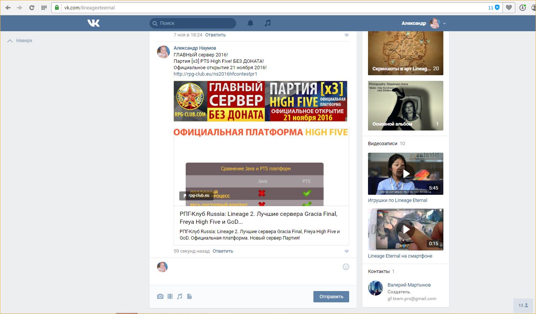The width and height of the screenshot is (536, 314).
Task: Focus the Поиск search field
Action: click(193, 23)
